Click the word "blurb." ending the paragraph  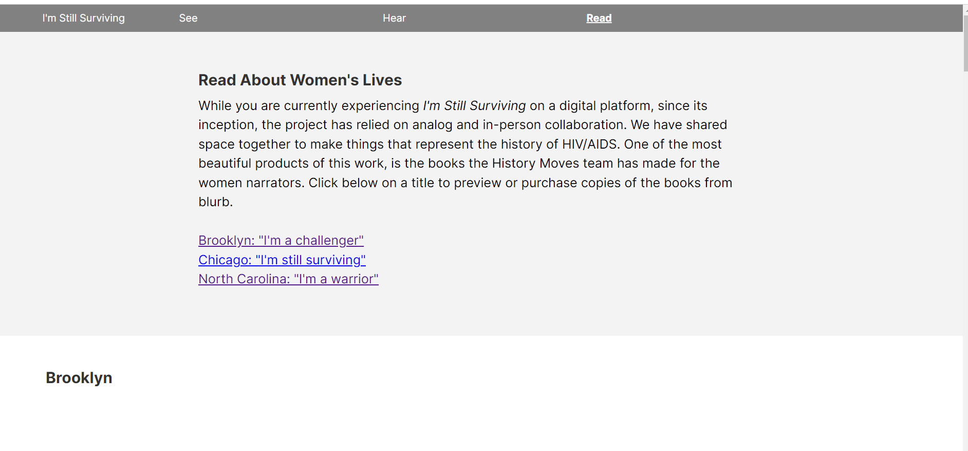click(215, 202)
